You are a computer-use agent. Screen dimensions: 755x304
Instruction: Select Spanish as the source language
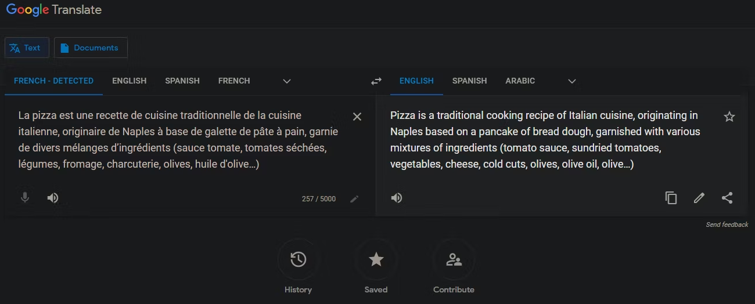(182, 81)
